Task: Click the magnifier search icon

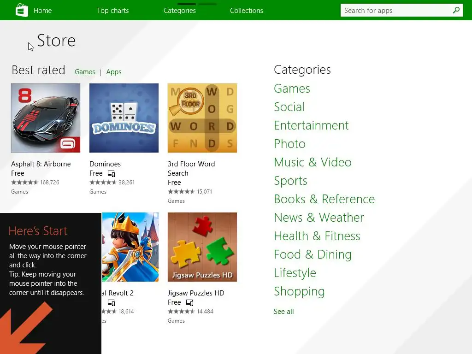Action: pos(456,10)
